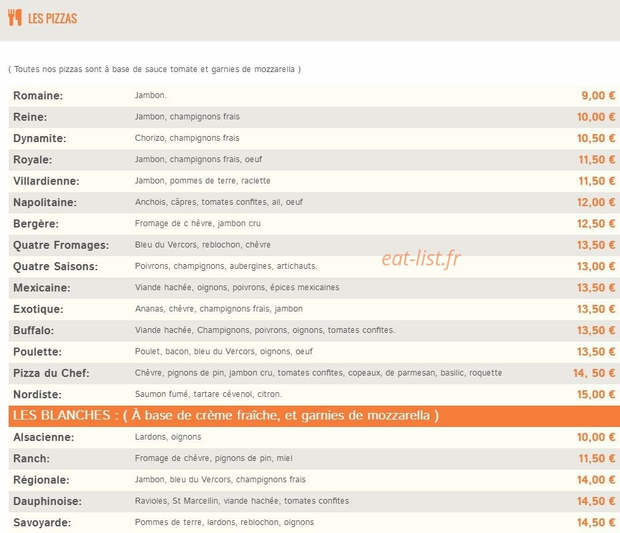This screenshot has height=533, width=620.
Task: Click the LES PIZZAS heading
Action: pyautogui.click(x=53, y=19)
